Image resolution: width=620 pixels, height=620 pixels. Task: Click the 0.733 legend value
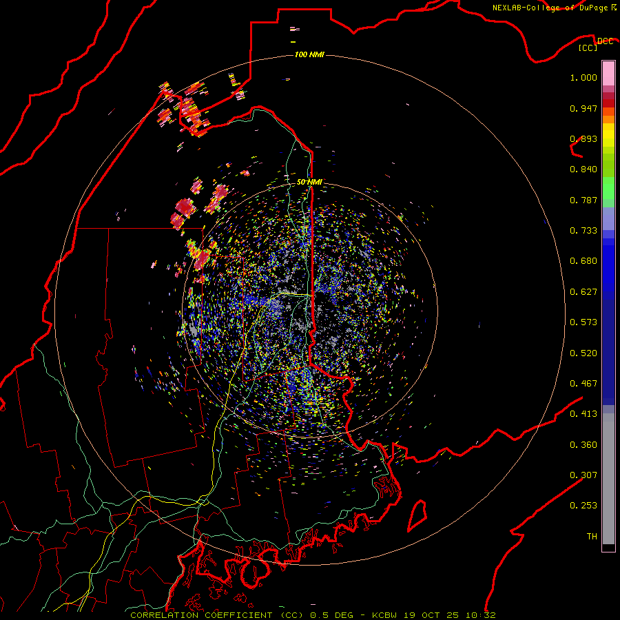click(x=583, y=231)
